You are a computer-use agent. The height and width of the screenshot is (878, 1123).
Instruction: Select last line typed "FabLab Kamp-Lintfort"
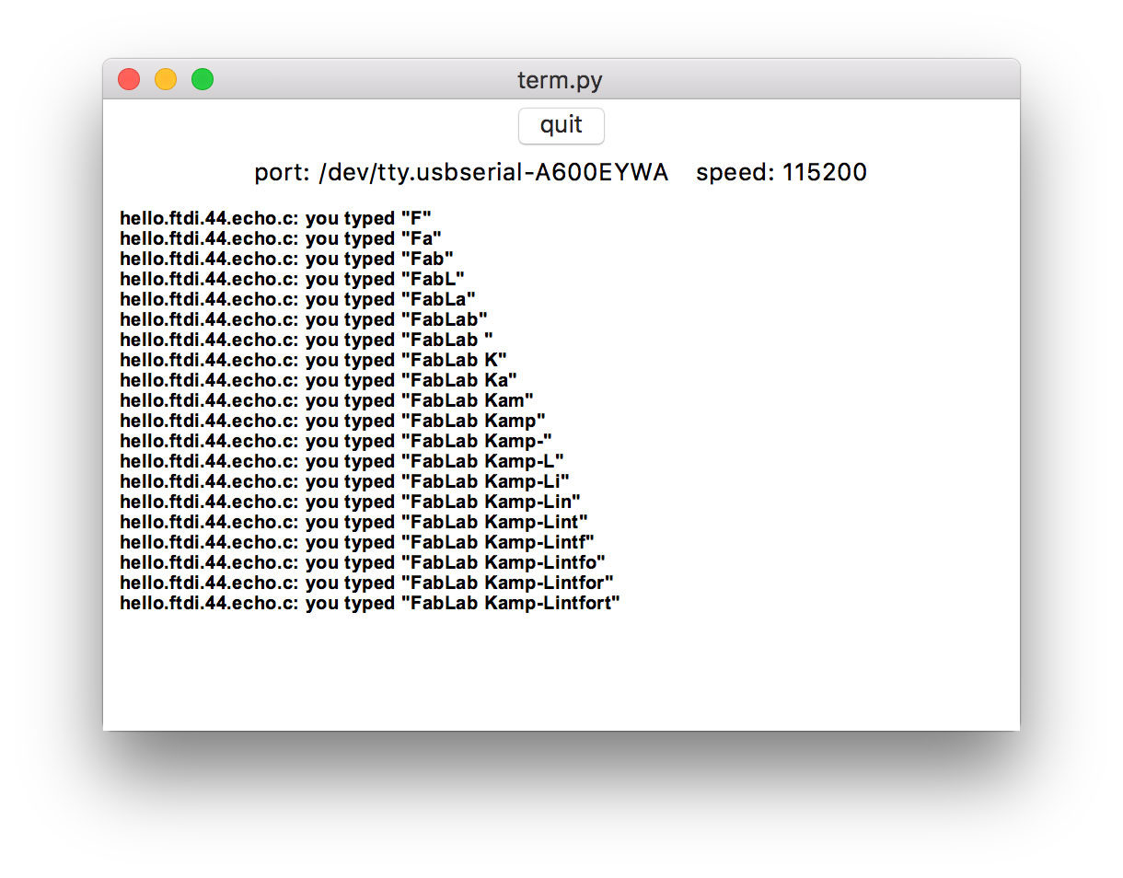click(370, 604)
